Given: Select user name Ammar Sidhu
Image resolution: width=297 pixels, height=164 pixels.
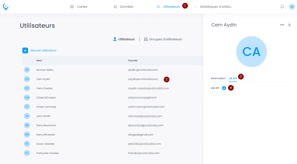Looking at the screenshot, I should (x=45, y=70).
